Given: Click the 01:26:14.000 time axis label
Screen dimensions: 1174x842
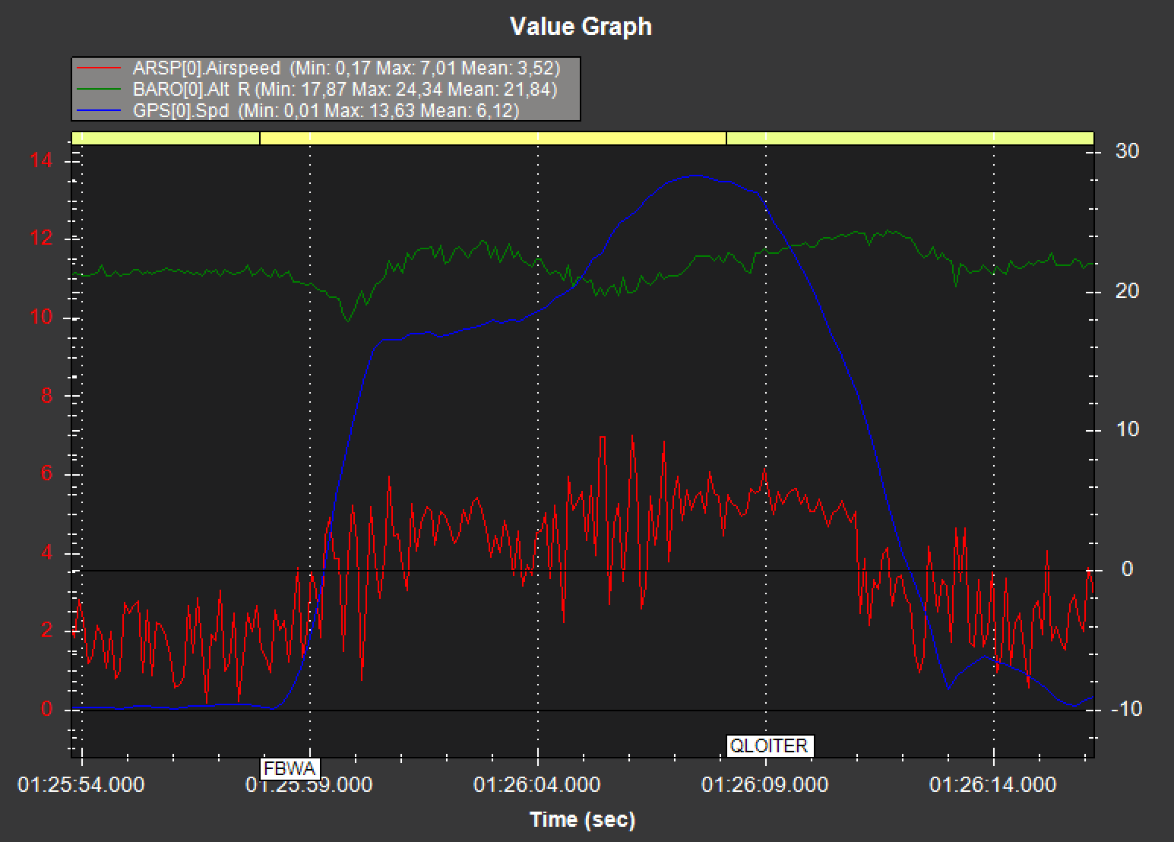Looking at the screenshot, I should click(993, 784).
